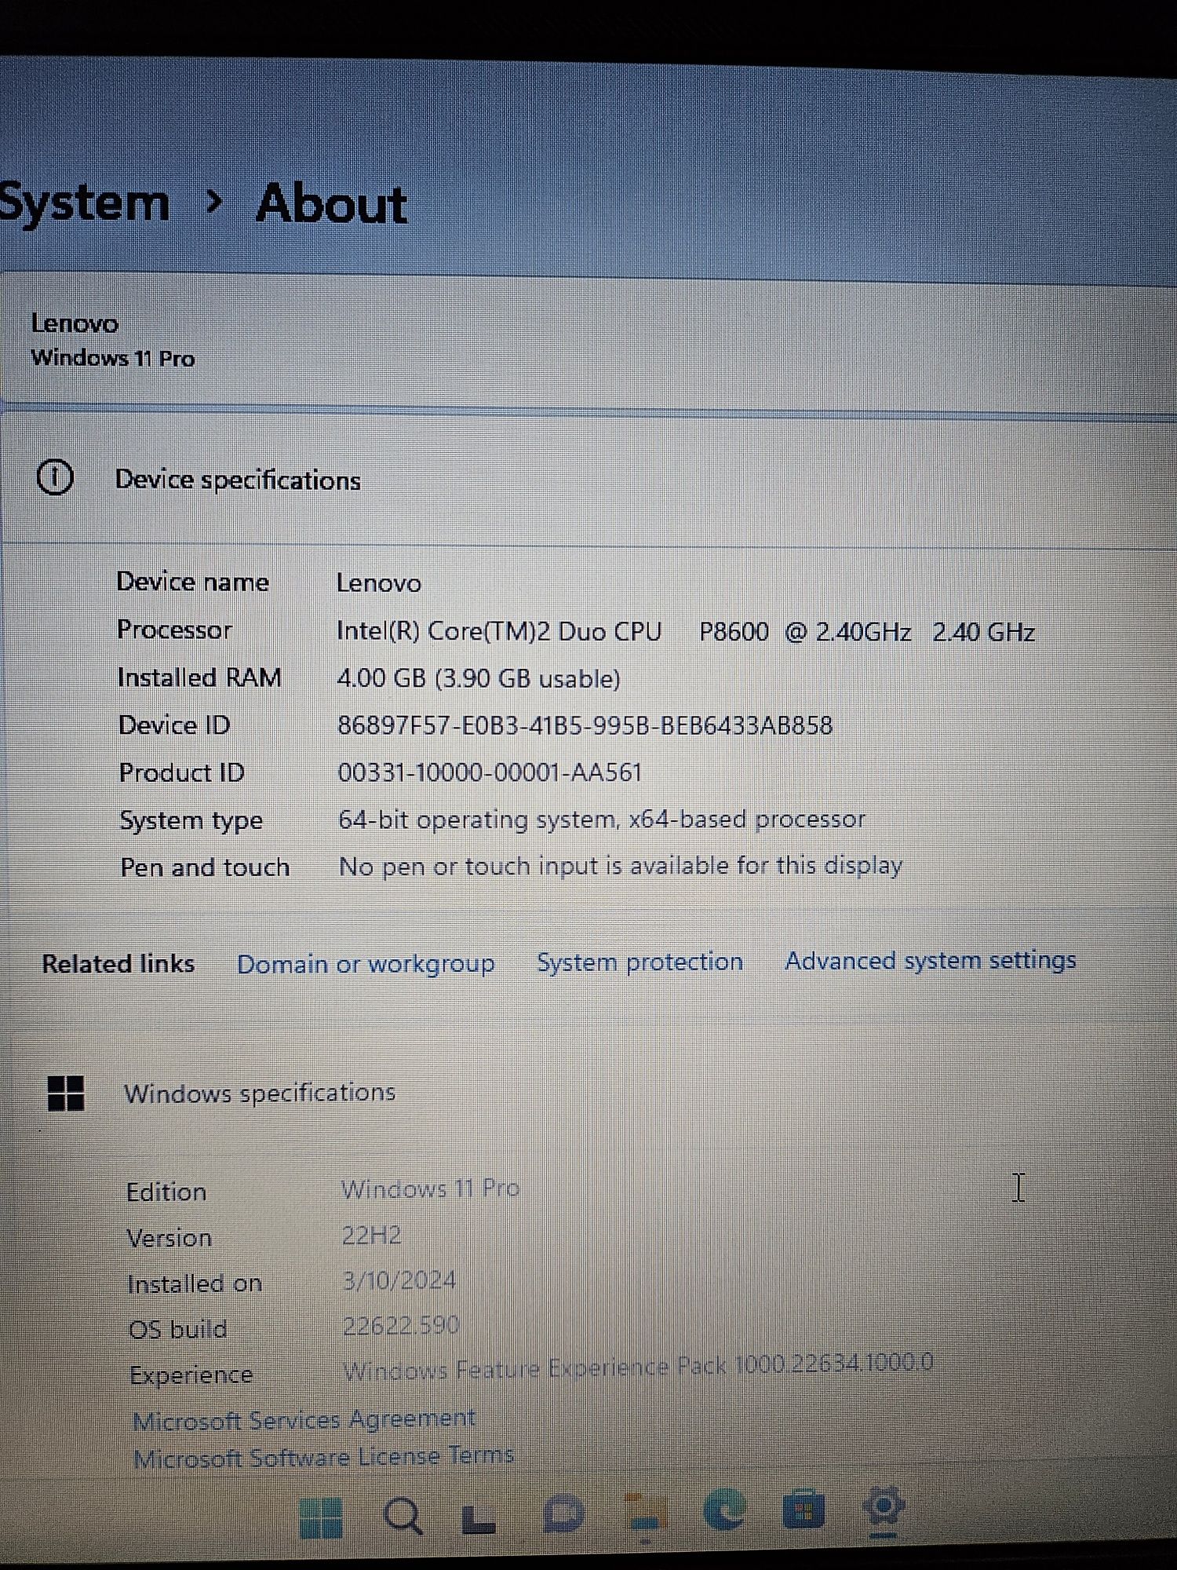Open Microsoft Store from taskbar
The height and width of the screenshot is (1570, 1177).
pos(803,1509)
